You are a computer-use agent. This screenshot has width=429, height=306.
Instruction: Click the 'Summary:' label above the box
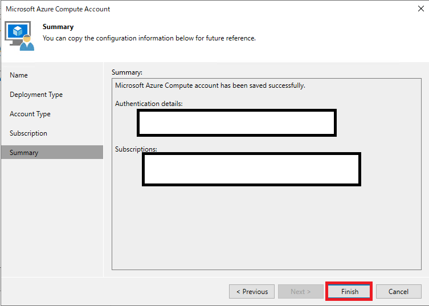[127, 72]
